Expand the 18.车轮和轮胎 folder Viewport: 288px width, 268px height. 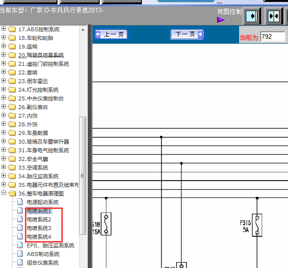(x=3, y=37)
